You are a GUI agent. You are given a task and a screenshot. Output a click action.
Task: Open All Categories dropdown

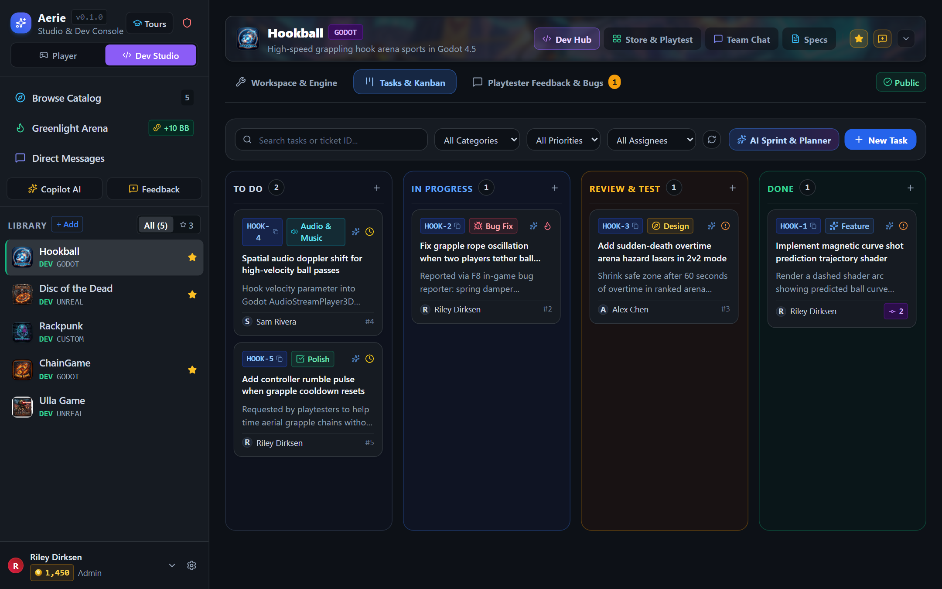(477, 140)
